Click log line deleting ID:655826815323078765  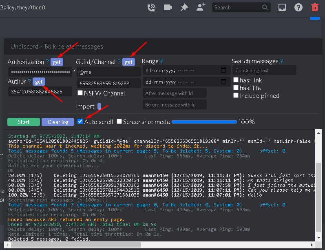[161, 175]
